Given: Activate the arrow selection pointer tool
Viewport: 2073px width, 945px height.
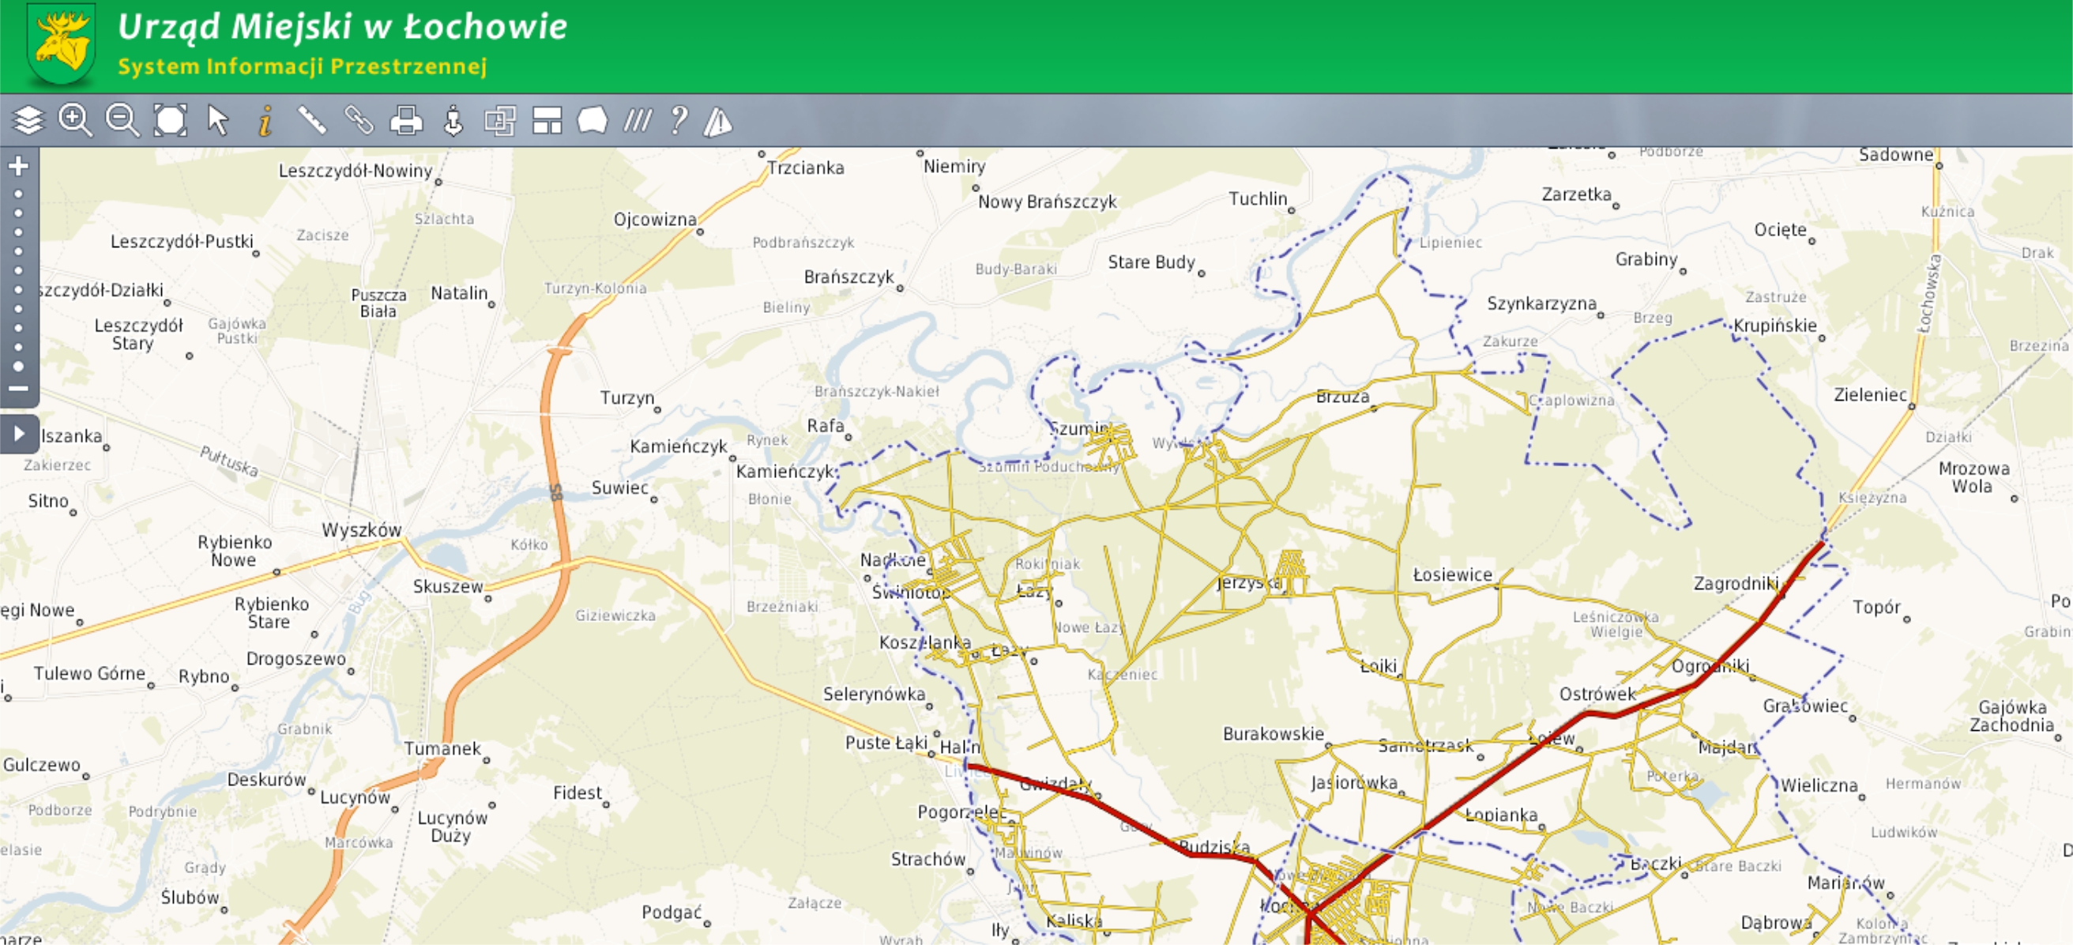Looking at the screenshot, I should click(x=217, y=121).
